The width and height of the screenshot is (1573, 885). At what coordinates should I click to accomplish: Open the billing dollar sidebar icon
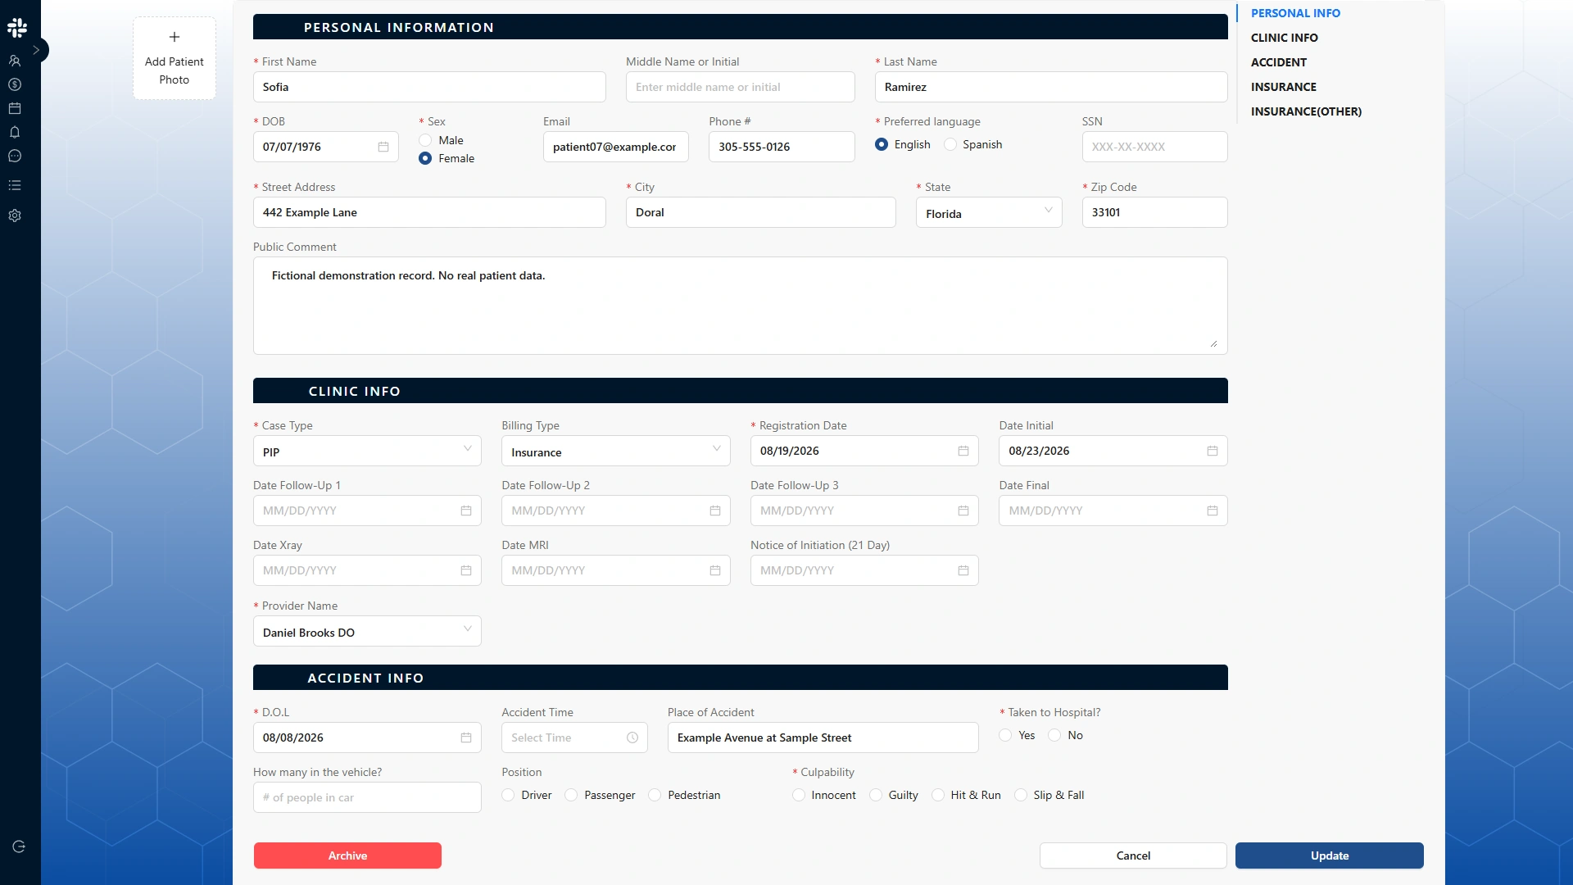click(x=15, y=84)
